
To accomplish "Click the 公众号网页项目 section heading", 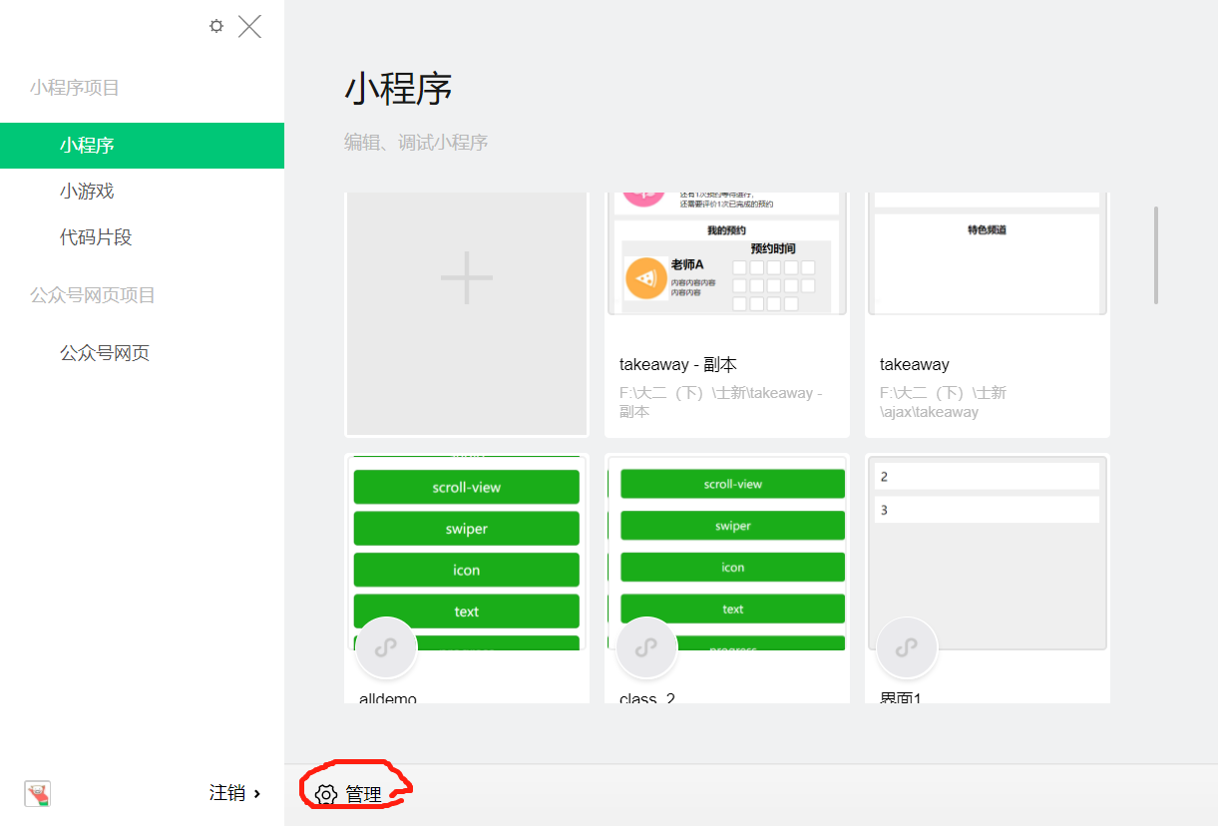I will coord(93,295).
